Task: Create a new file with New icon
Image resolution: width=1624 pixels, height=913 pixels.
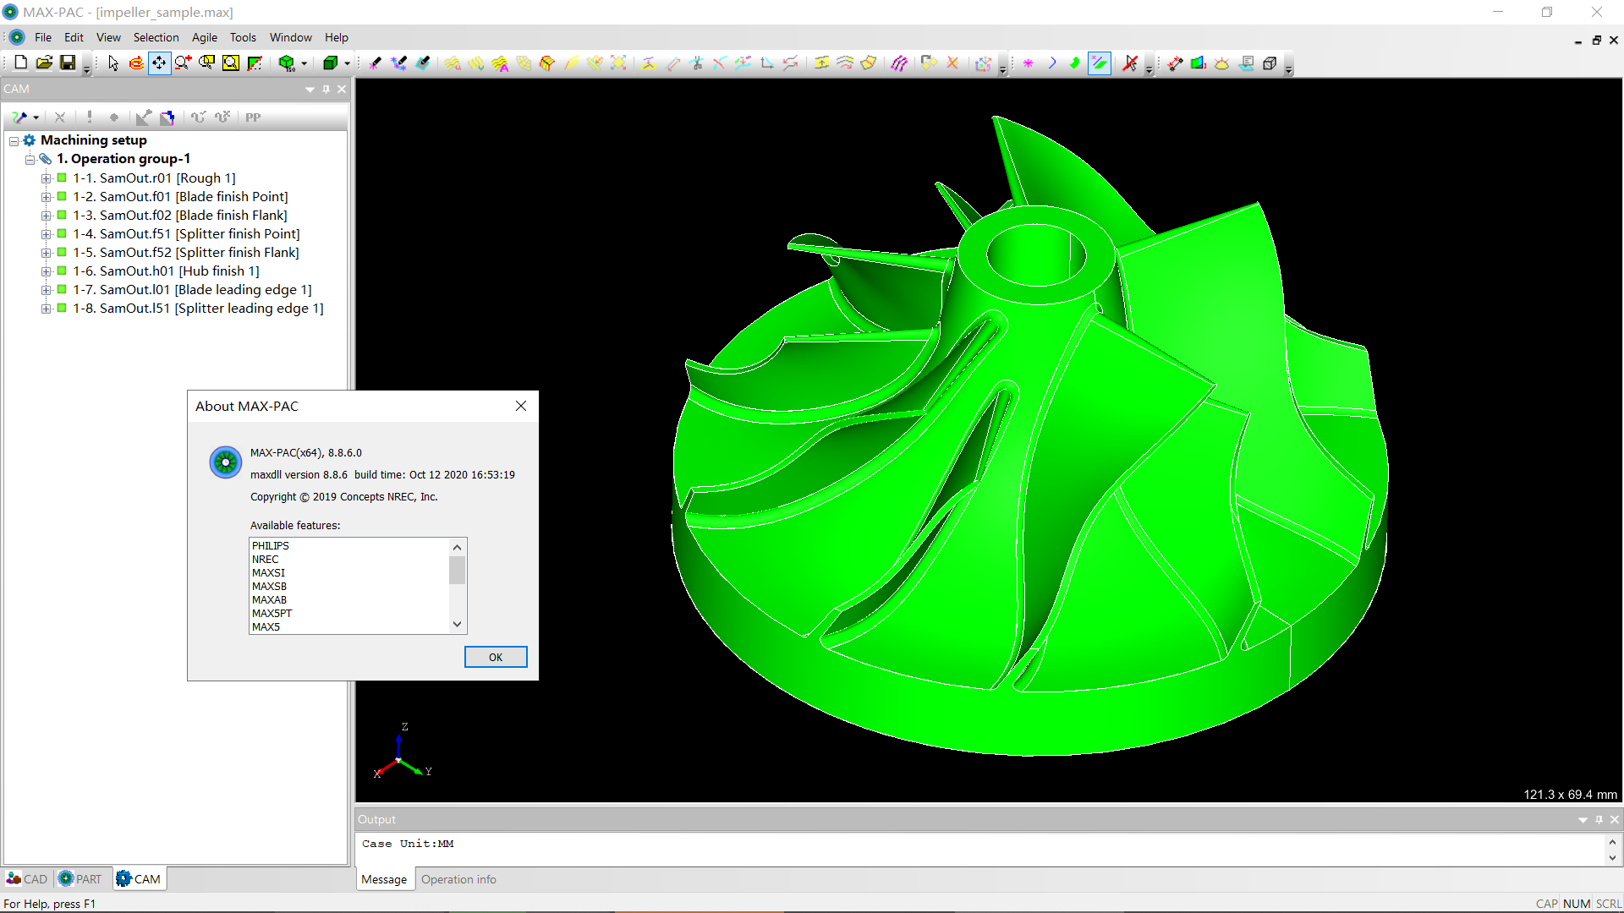Action: coord(20,63)
